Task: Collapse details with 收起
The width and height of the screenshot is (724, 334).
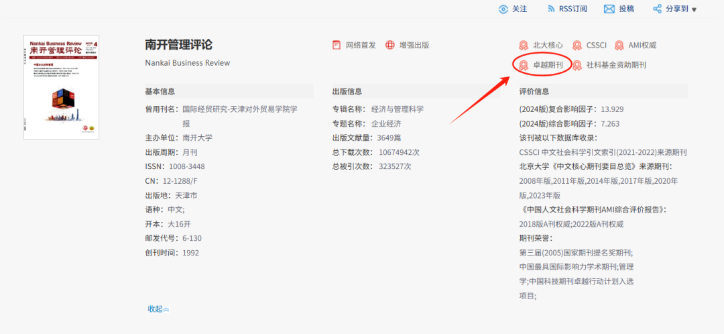Action: tap(158, 309)
